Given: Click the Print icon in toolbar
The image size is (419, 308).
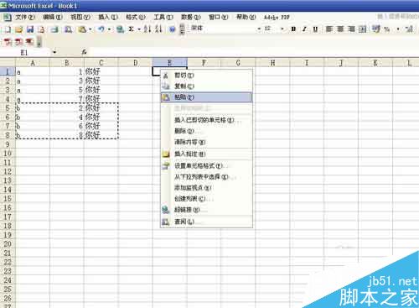Looking at the screenshot, I should (54, 29).
